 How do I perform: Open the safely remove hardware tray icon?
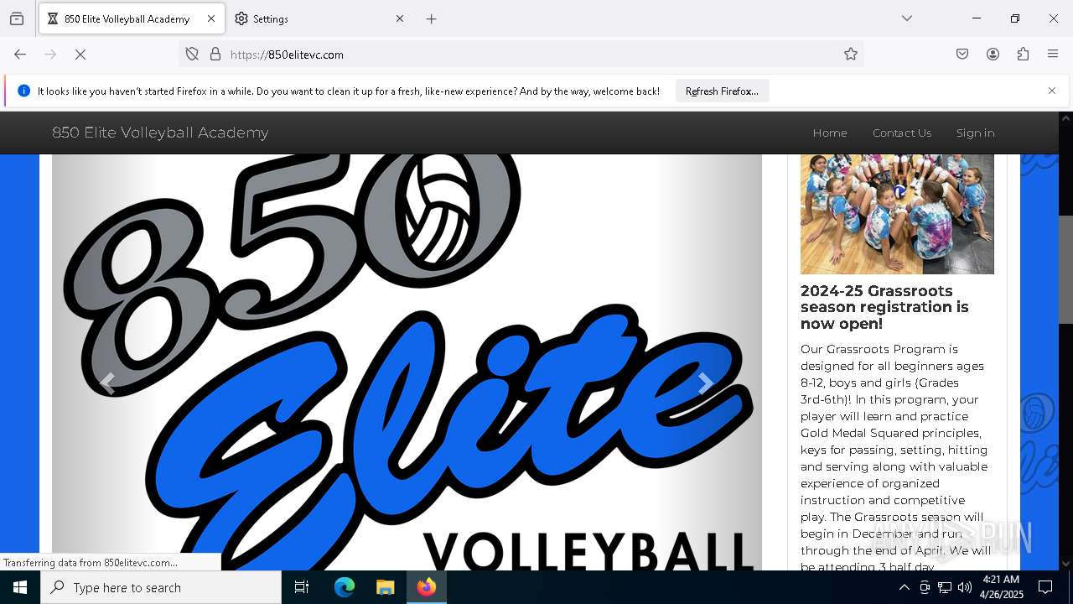pos(925,587)
